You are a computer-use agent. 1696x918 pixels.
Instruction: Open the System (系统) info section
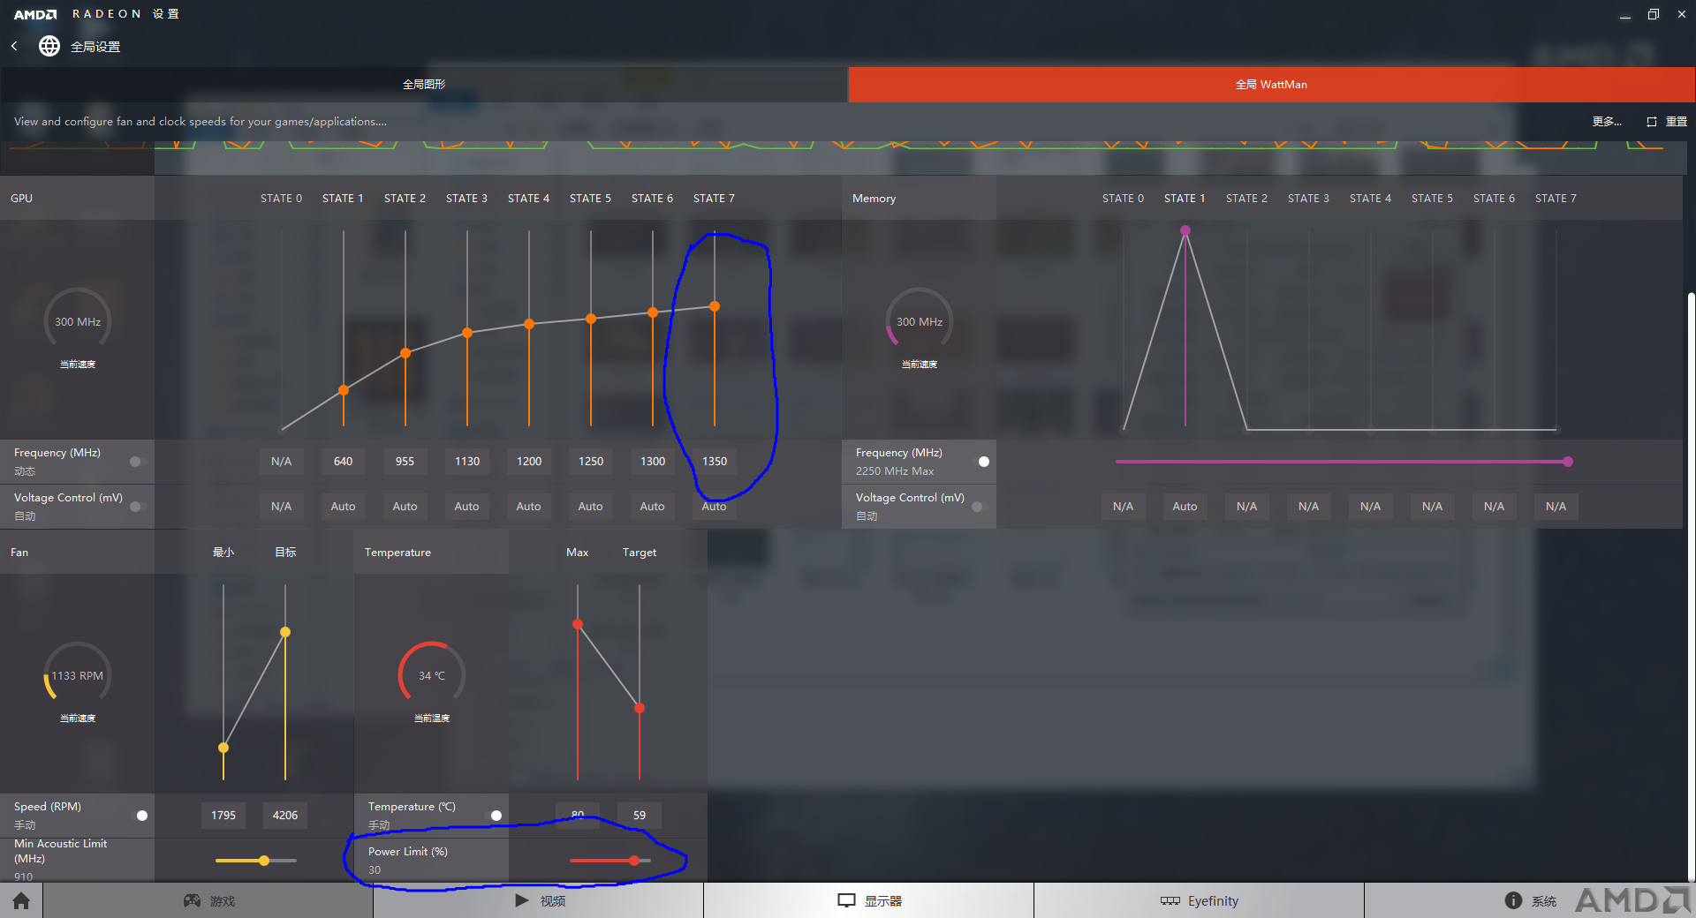point(1530,900)
